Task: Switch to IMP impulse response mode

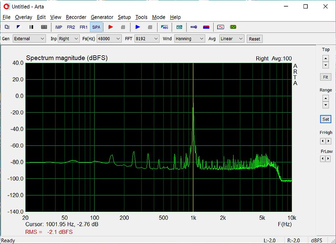Action: pos(58,27)
